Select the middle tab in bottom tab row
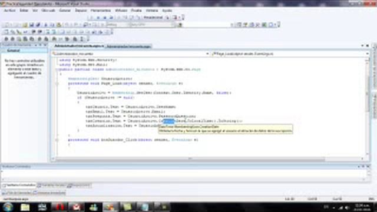The width and height of the screenshot is (377, 212). point(51,185)
